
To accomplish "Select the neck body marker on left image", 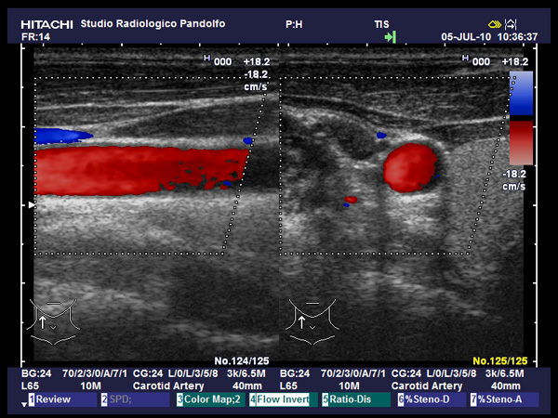I will [53, 321].
